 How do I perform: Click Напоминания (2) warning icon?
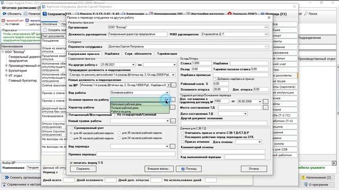303,177
